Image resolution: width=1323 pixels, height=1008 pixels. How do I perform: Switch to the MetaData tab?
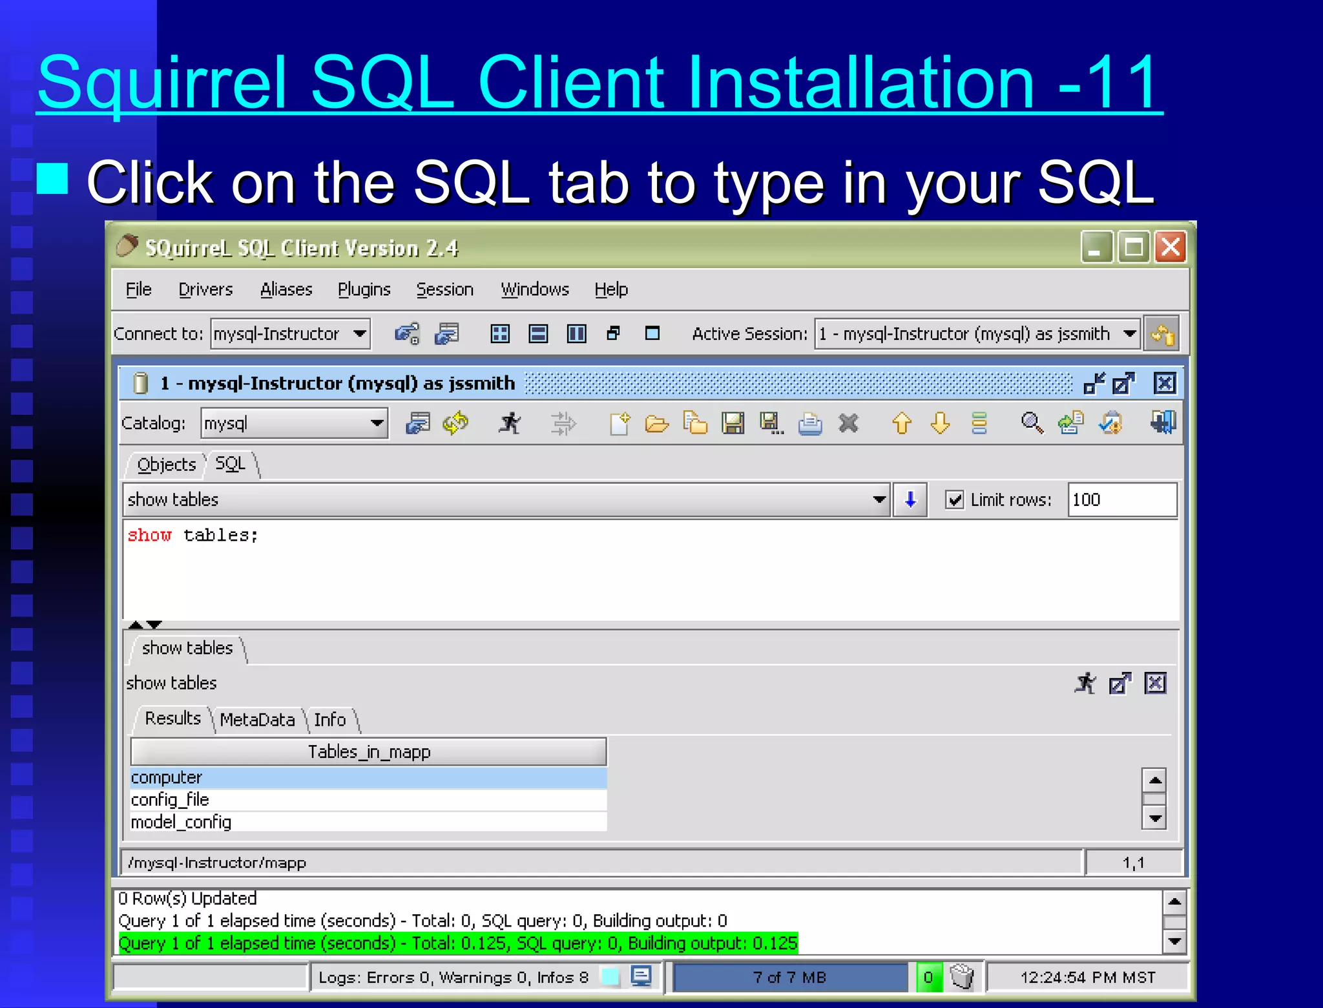coord(257,720)
